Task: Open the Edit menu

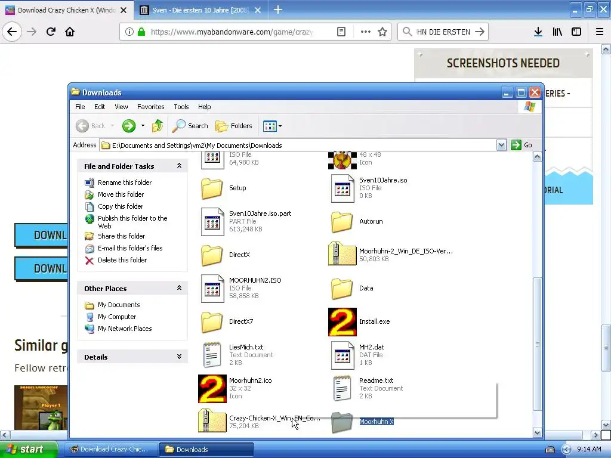Action: click(100, 107)
